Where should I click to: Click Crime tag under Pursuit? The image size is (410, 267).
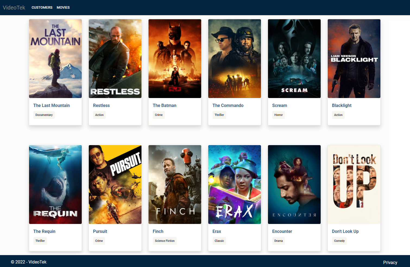tap(99, 241)
